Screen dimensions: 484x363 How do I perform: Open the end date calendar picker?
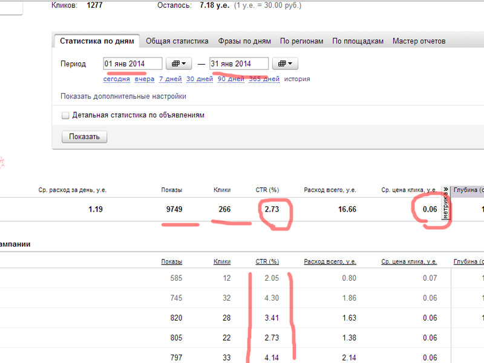(285, 64)
